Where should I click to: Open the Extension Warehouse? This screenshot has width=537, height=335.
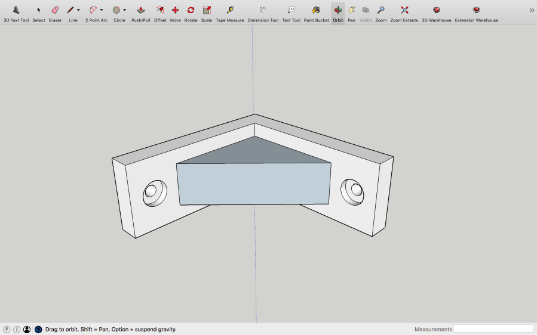click(476, 10)
